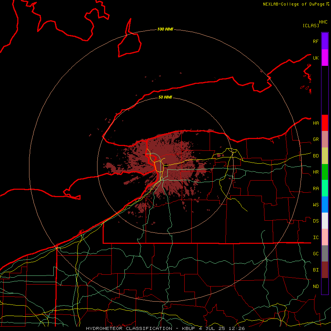The height and width of the screenshot is (331, 331).
Task: Click the 50 NMI range ring label
Action: click(165, 97)
